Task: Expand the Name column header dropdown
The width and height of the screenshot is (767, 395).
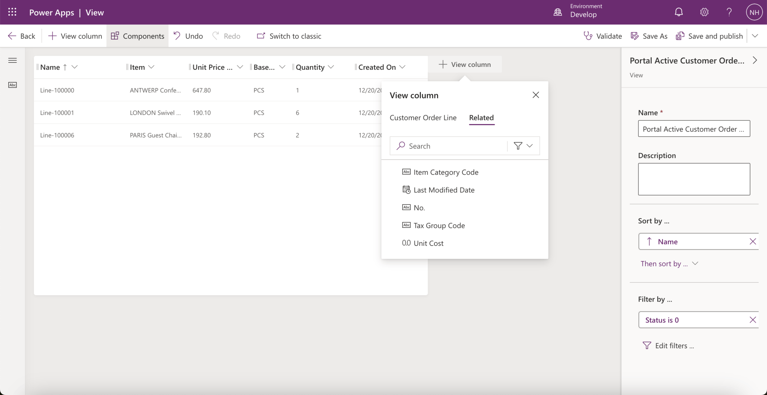Action: 75,67
